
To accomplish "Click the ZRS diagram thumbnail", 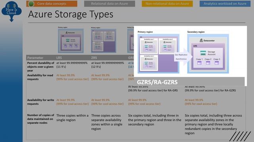I will pos(104,41).
